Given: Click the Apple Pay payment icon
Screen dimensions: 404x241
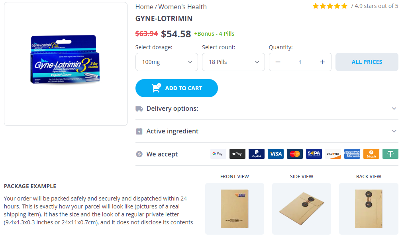Looking at the screenshot, I should pos(237,154).
